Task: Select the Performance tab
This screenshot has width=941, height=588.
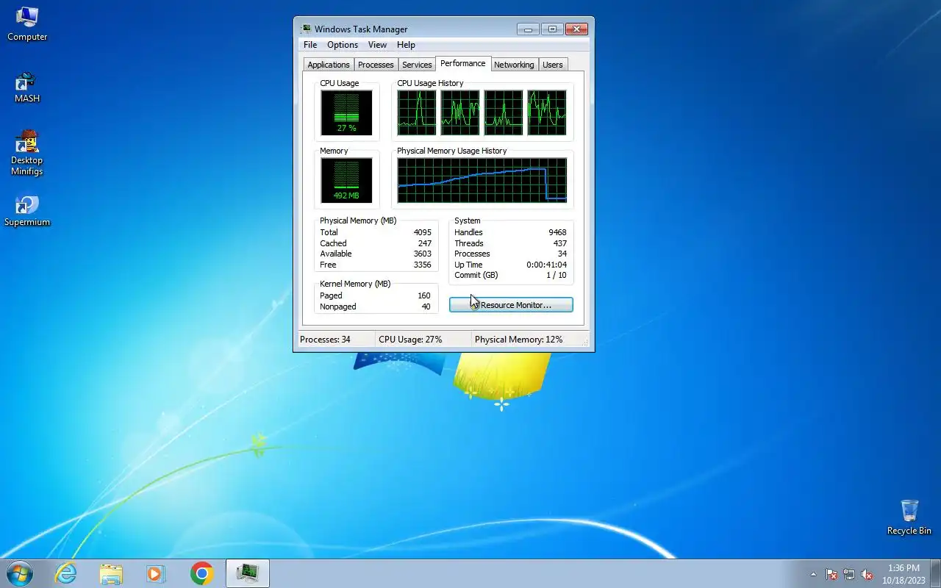Action: [463, 63]
